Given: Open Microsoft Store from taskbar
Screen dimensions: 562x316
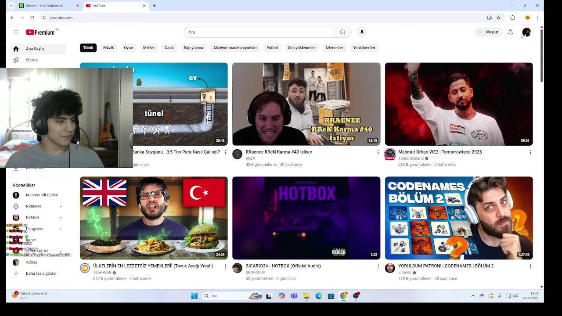Looking at the screenshot, I should tap(331, 296).
